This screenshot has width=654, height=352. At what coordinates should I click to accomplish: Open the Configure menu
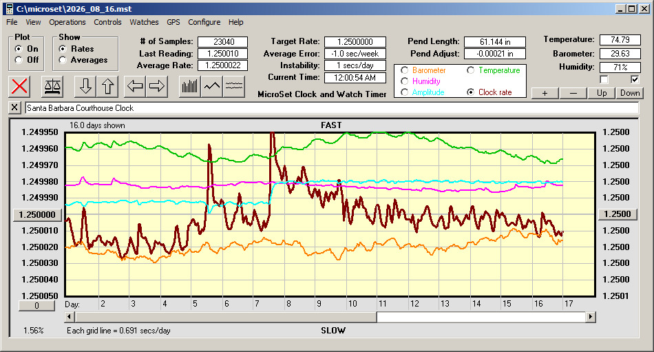click(204, 22)
